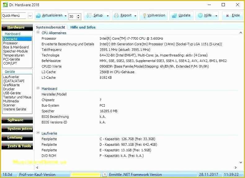This screenshot has width=245, height=178.
Task: Switch to Systemübersicht tab
Action: (51, 27)
